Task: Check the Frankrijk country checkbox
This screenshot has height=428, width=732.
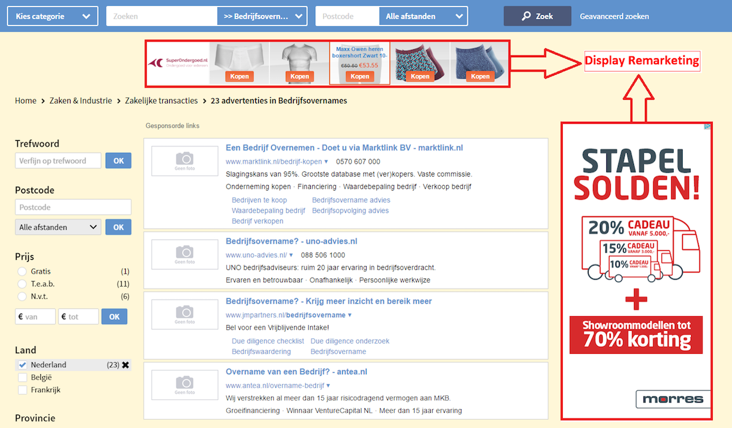Action: (x=22, y=390)
